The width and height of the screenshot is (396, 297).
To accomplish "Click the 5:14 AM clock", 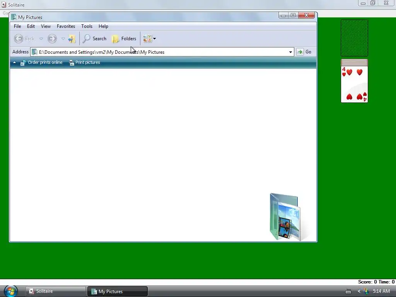I will (x=381, y=291).
